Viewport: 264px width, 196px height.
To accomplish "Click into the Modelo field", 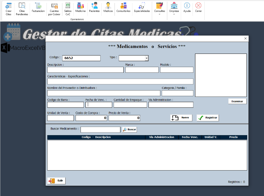I will (177, 70).
